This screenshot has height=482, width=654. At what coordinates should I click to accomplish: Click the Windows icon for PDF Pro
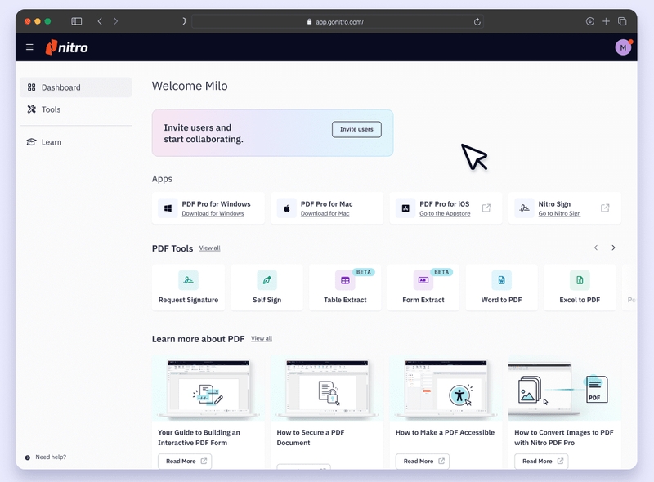168,208
